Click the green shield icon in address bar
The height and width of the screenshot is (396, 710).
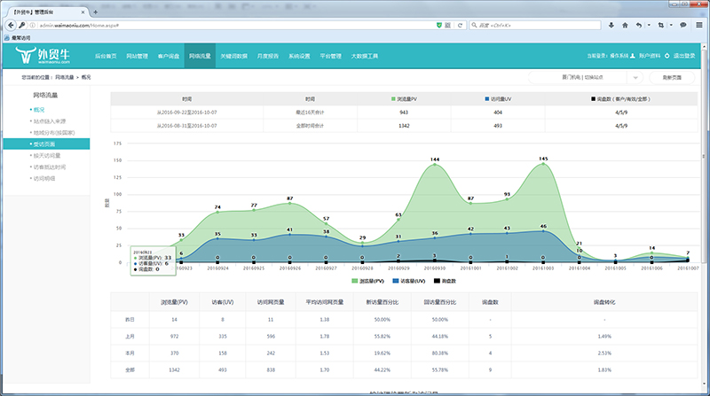[x=440, y=25]
